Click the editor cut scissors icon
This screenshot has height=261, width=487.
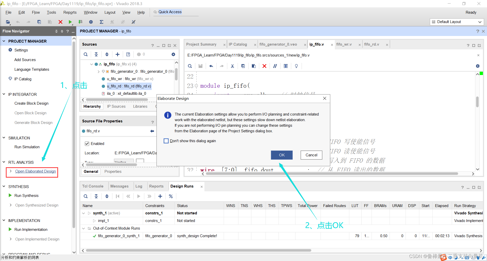pos(232,66)
